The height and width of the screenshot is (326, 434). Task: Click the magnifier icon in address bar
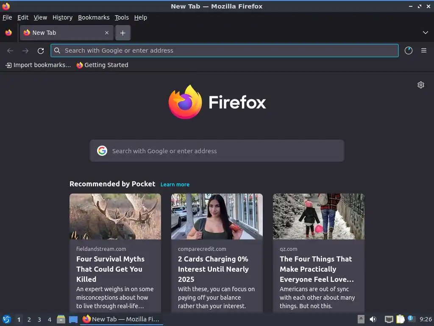pos(57,51)
